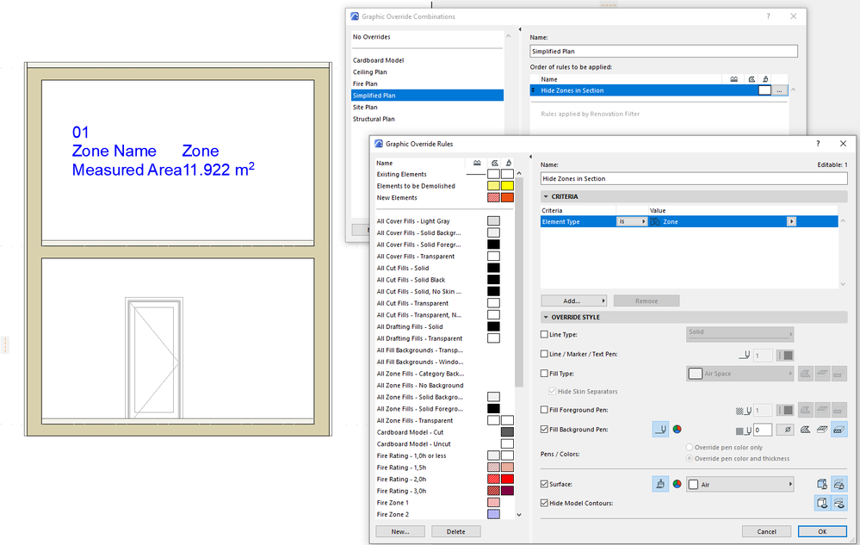Click fill column header icon in Combinations rules table
This screenshot has width=860, height=545.
(752, 79)
